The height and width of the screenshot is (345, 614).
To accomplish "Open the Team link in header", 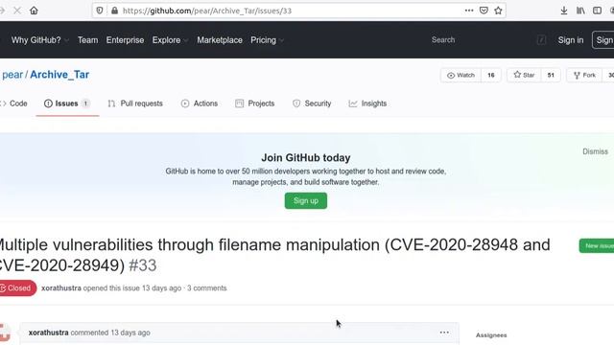I will pyautogui.click(x=87, y=40).
